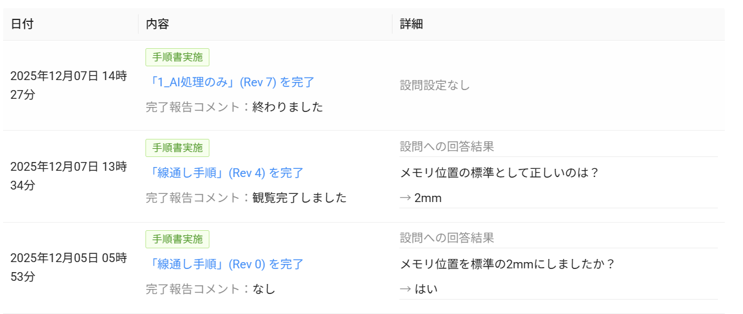743x314 pixels.
Task: Select the 2025年12月07日 13時34分 date cell
Action: (69, 176)
